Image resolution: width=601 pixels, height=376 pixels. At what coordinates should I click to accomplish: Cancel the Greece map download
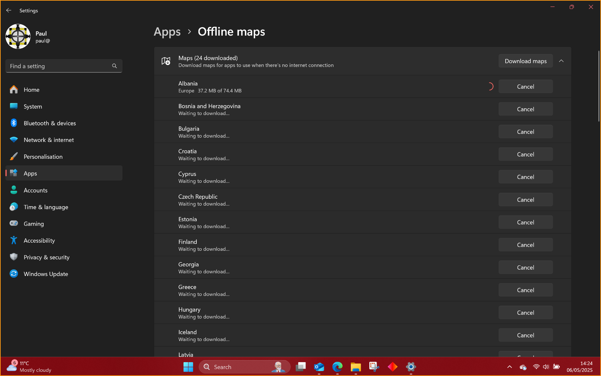click(x=525, y=290)
